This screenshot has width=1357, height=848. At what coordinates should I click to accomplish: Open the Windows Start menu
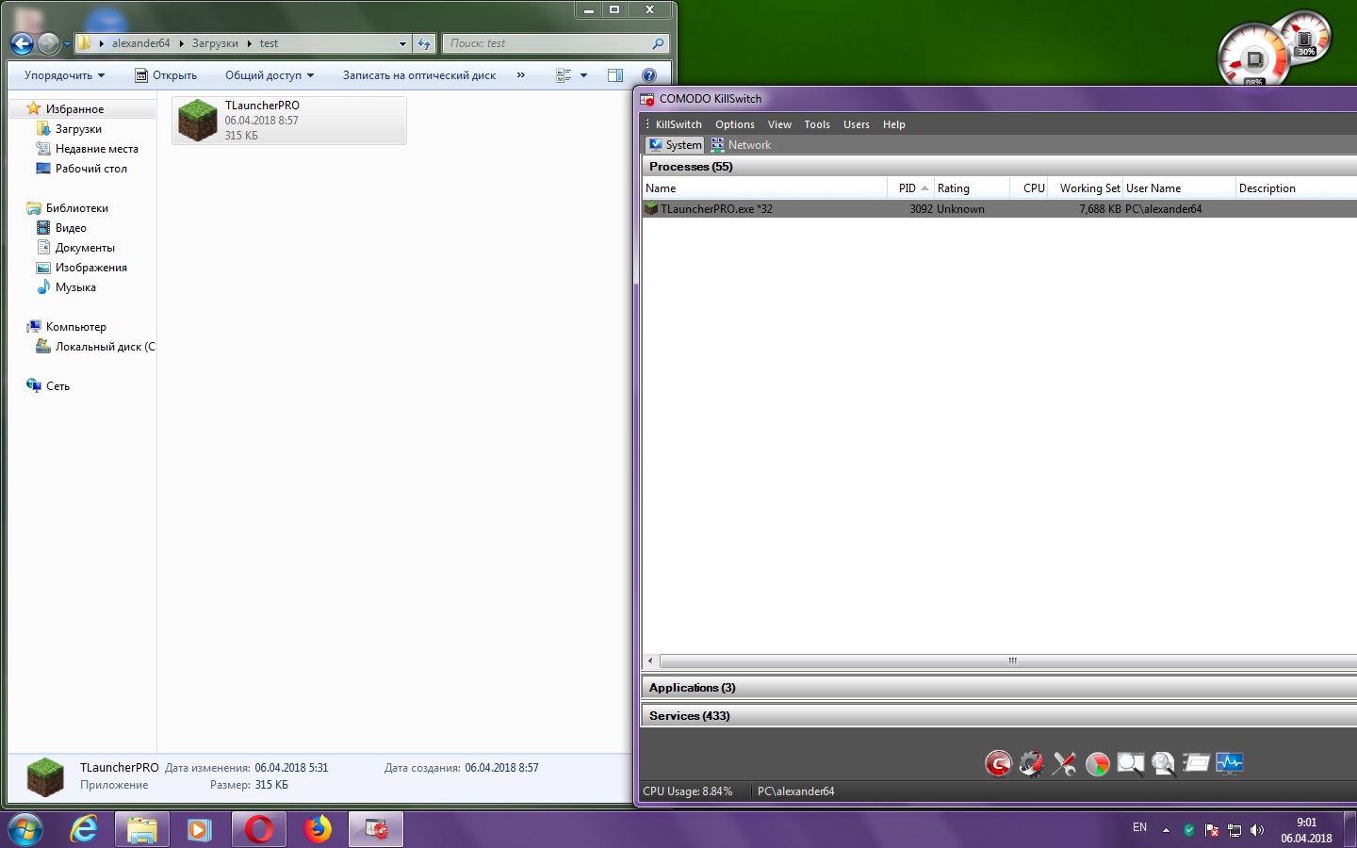(x=25, y=830)
